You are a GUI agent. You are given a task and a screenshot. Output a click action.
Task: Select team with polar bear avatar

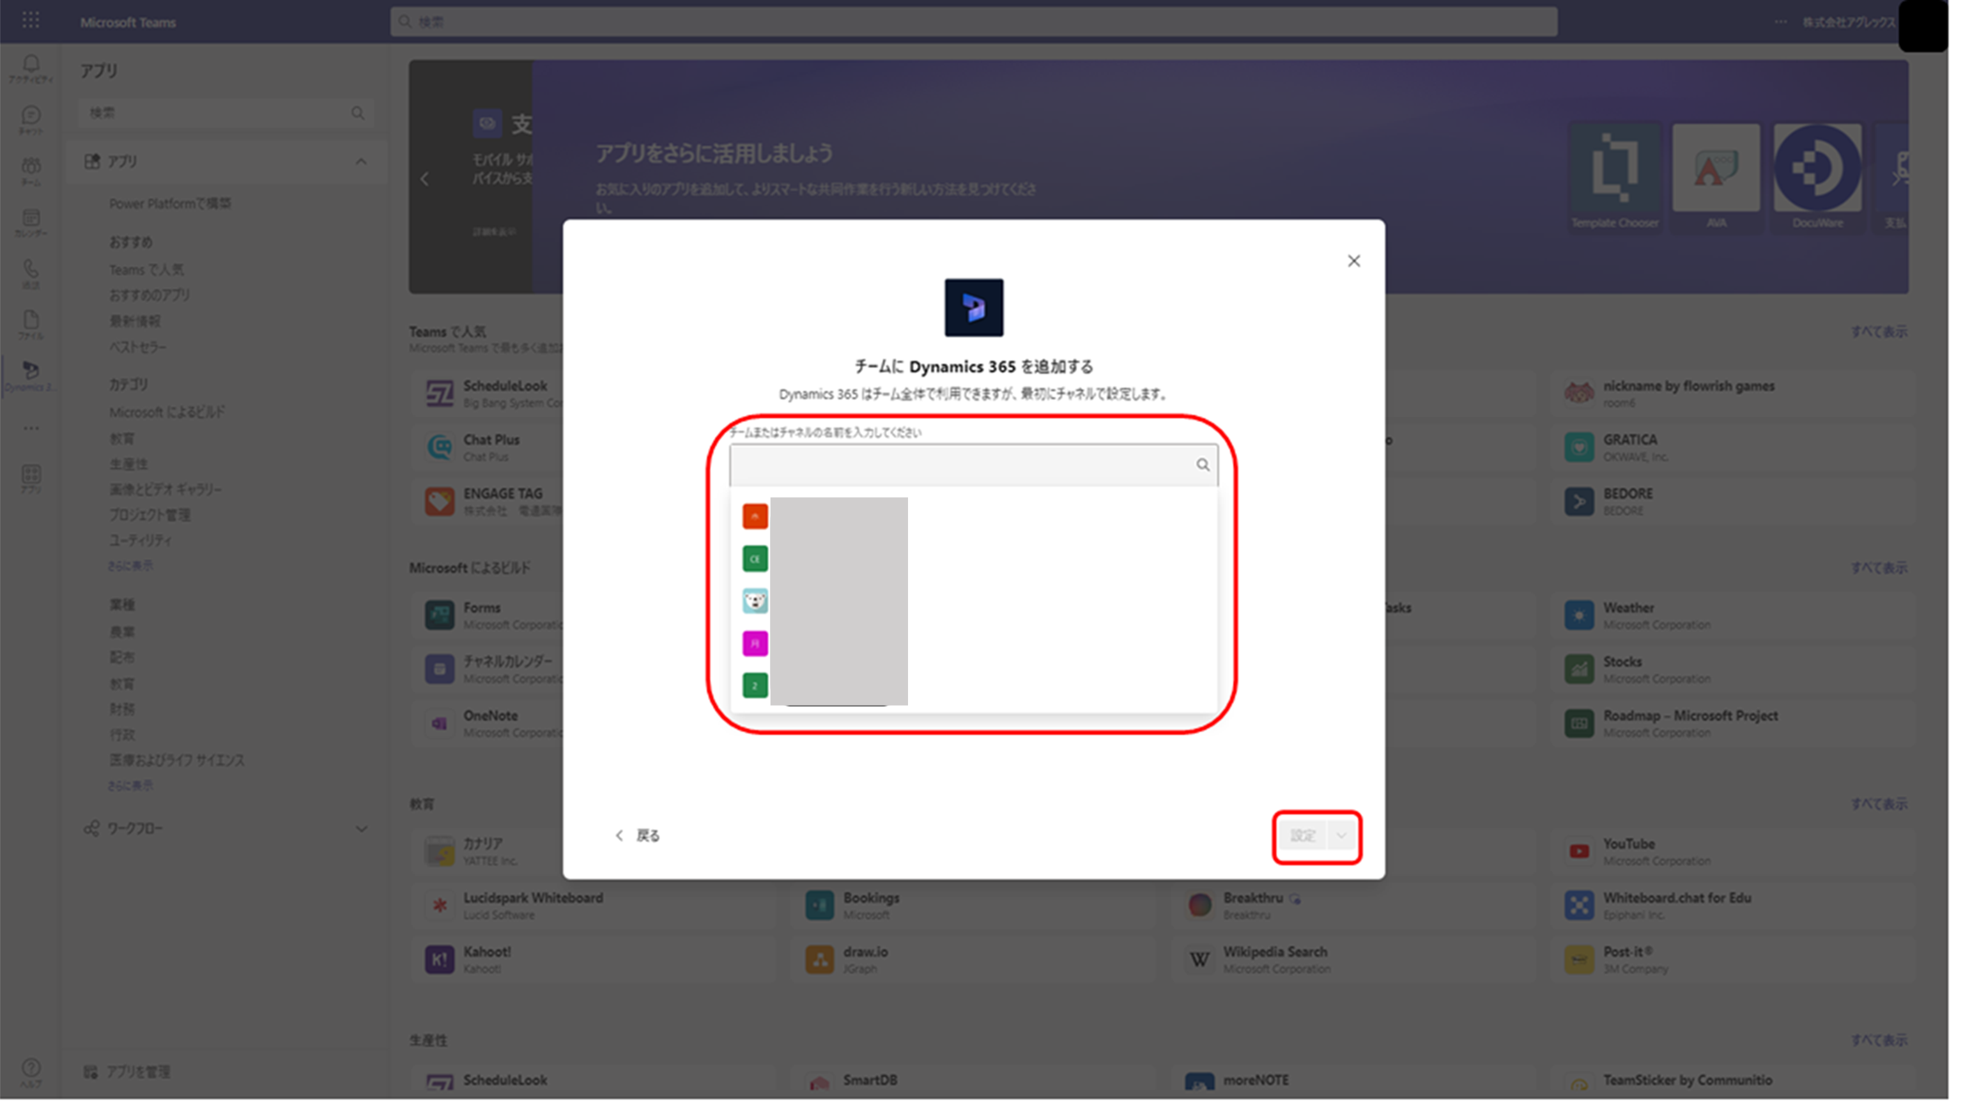tap(755, 601)
